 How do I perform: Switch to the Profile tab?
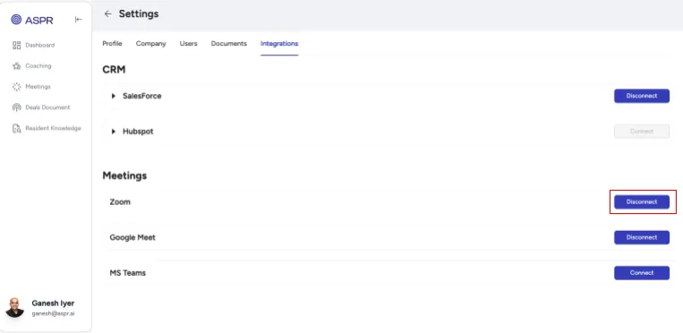click(113, 44)
